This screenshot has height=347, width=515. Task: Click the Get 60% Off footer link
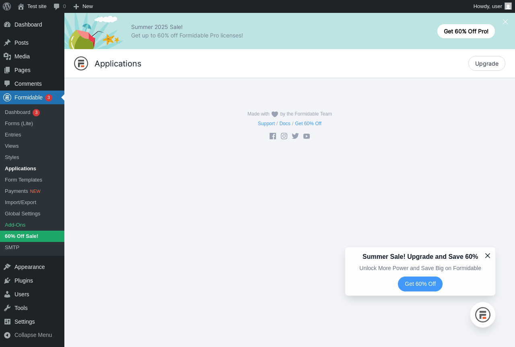pyautogui.click(x=308, y=124)
